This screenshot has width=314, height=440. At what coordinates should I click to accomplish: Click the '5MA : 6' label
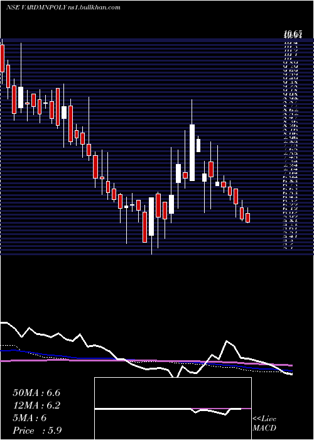coord(30,418)
